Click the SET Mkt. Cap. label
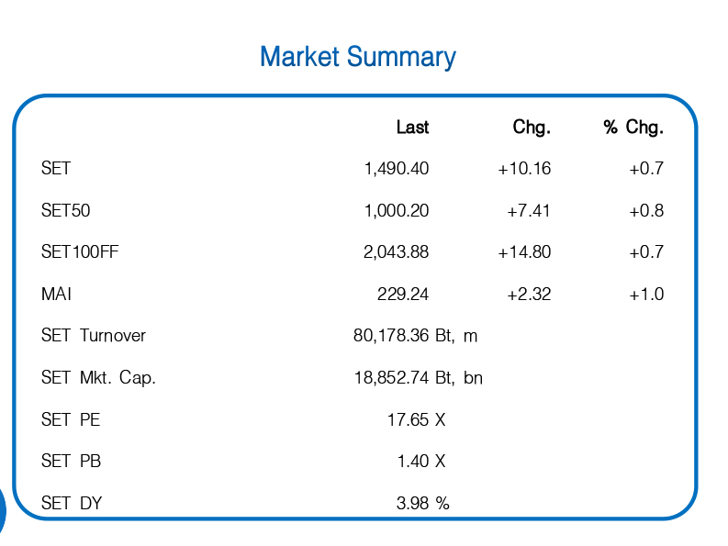Viewport: 728px width, 546px height. point(98,378)
